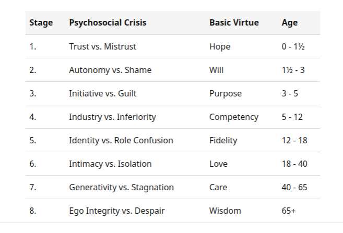This screenshot has width=343, height=233.
Task: Click the Competency virtue cell
Action: tap(234, 117)
